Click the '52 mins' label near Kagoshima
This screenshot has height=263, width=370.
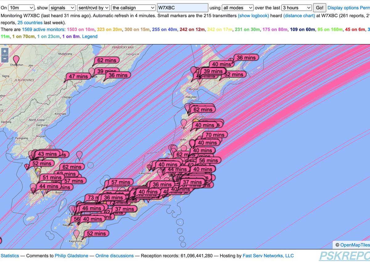(96, 233)
